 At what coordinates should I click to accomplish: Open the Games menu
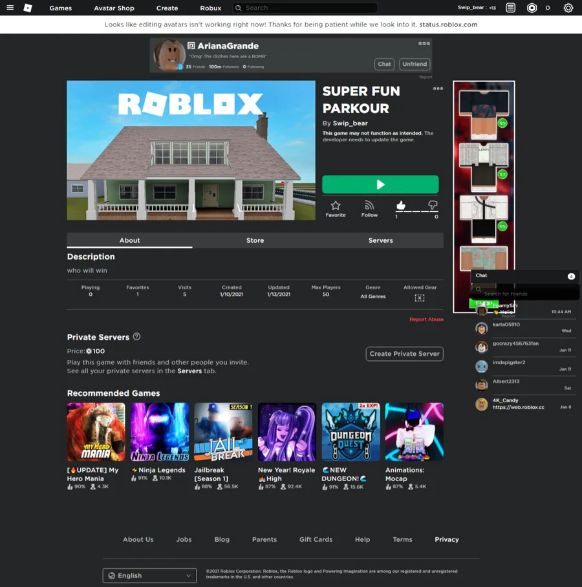[x=60, y=8]
